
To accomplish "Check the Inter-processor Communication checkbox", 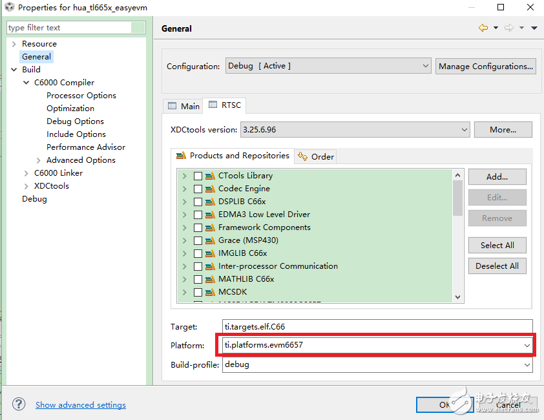I will (x=198, y=266).
